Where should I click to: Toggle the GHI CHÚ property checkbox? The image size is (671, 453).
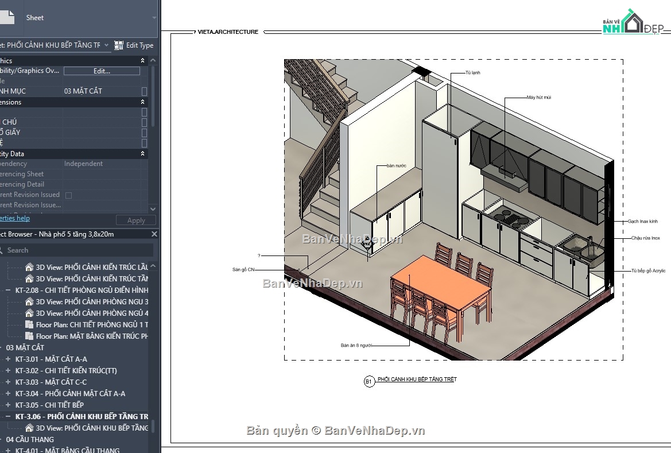pos(144,122)
